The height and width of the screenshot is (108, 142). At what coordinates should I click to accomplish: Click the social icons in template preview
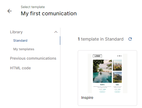tap(119, 56)
